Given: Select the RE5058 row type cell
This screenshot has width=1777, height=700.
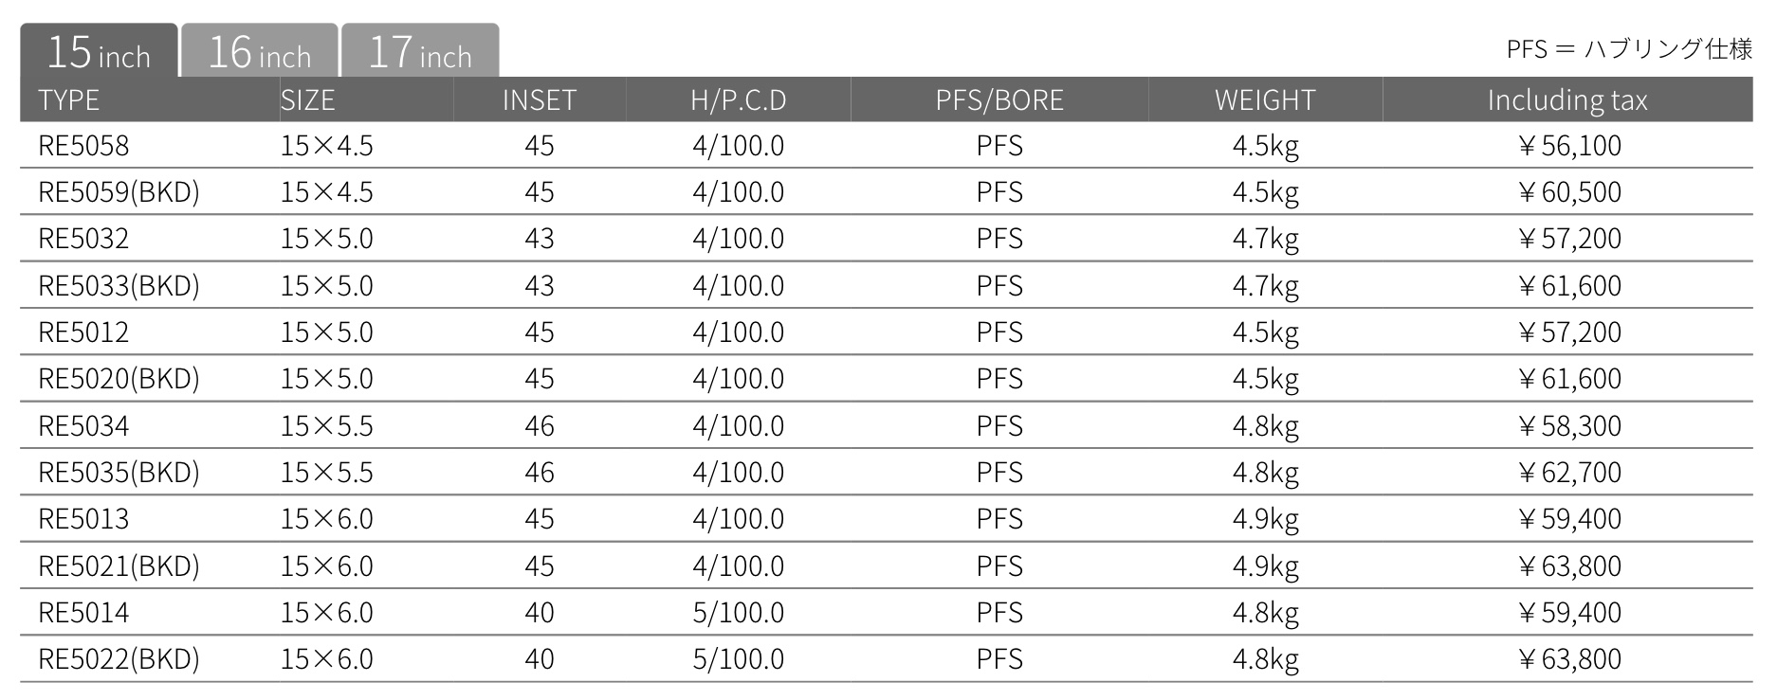Looking at the screenshot, I should pos(83,146).
